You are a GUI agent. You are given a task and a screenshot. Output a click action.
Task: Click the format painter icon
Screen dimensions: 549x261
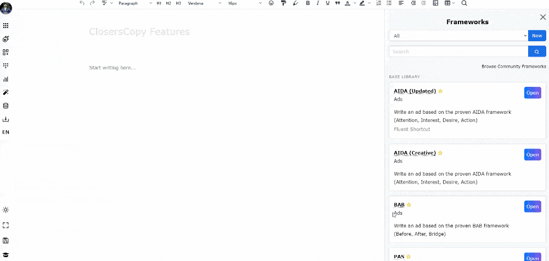(283, 3)
